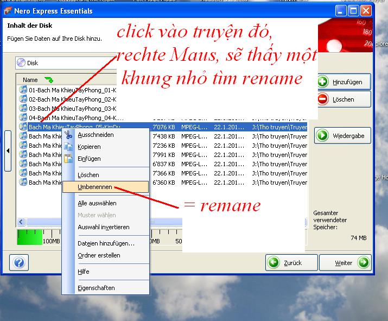388x321 pixels.
Task: Click Ordner erstellen in the context menu
Action: coord(99,255)
